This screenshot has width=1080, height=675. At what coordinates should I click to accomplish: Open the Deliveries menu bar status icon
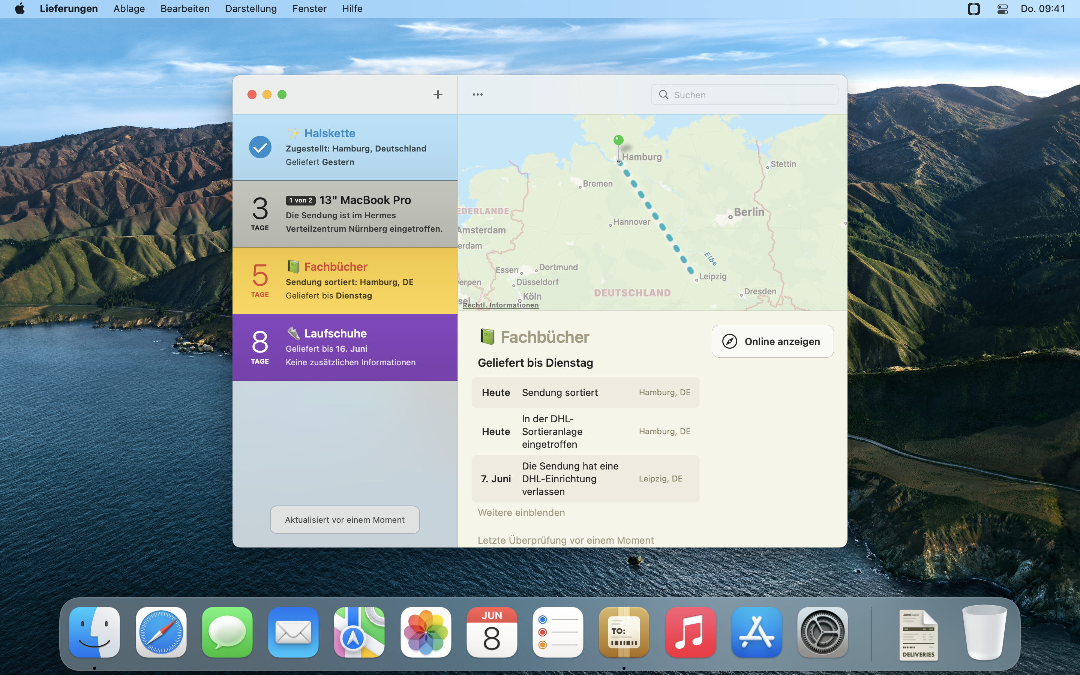pyautogui.click(x=973, y=9)
